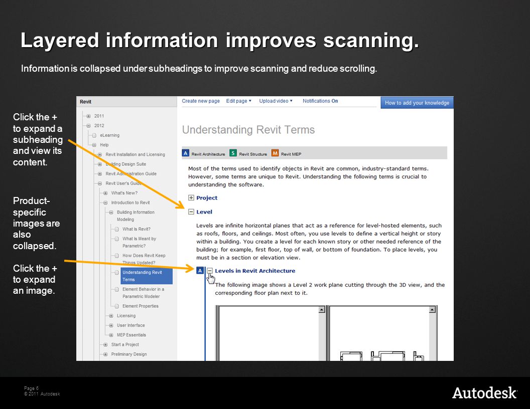Click the MEP Essentials label

[x=131, y=335]
